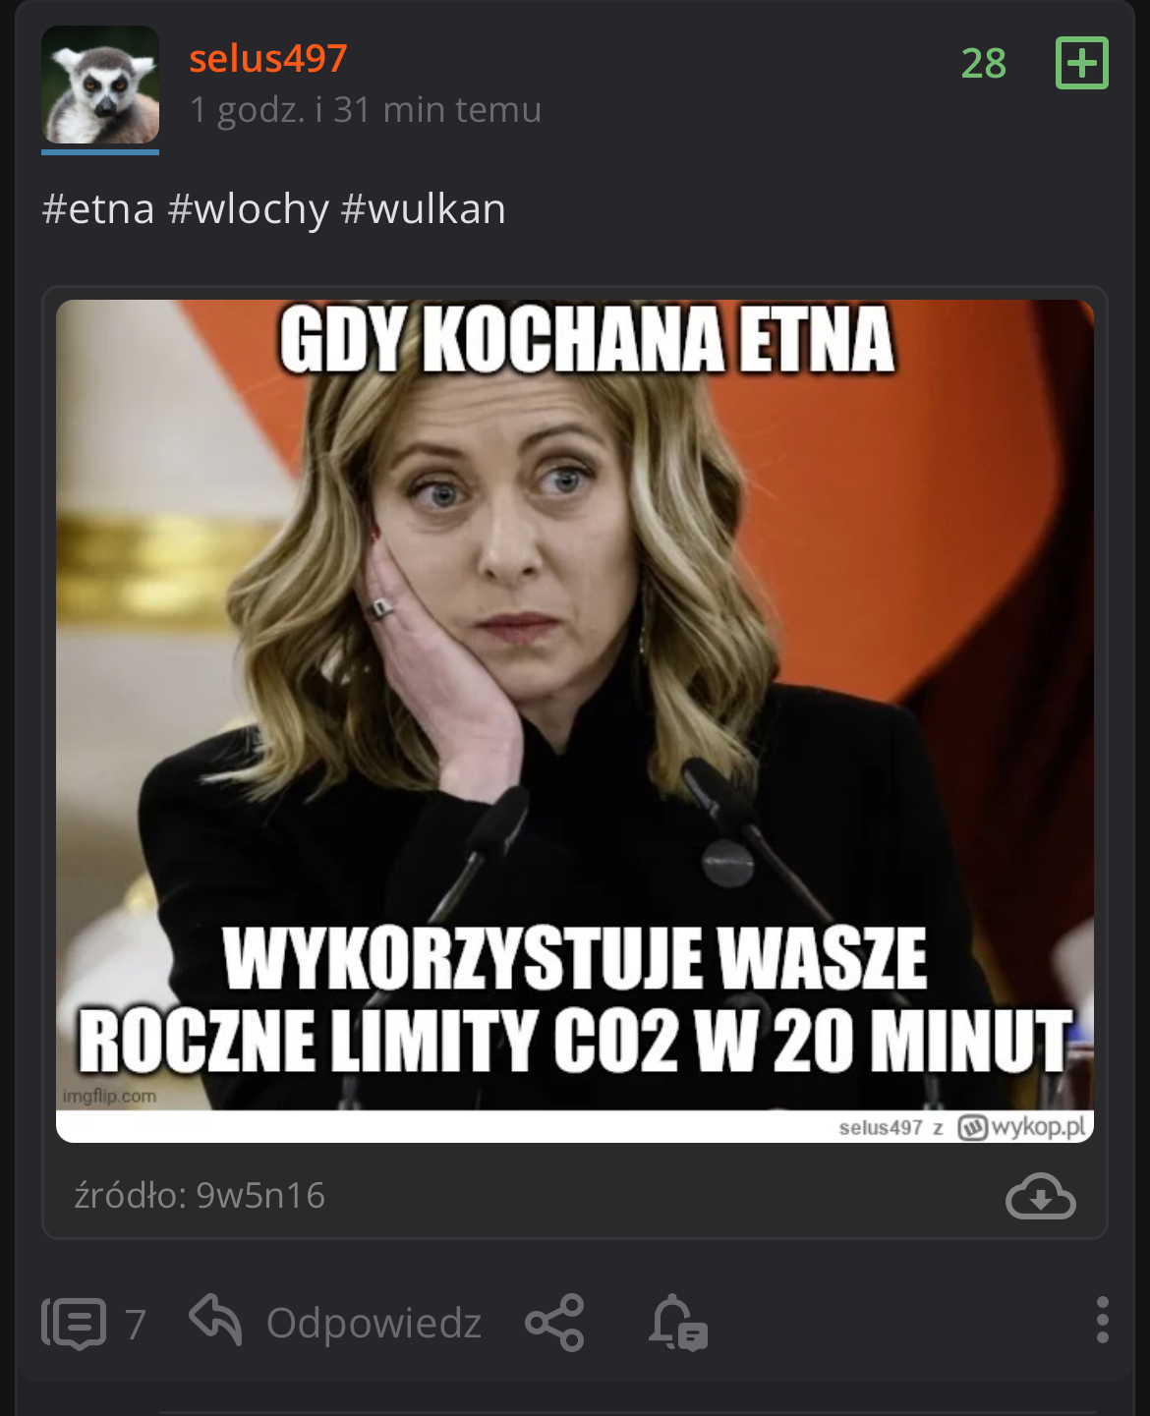Click the reply arrow icon
1150x1416 pixels.
coord(215,1320)
